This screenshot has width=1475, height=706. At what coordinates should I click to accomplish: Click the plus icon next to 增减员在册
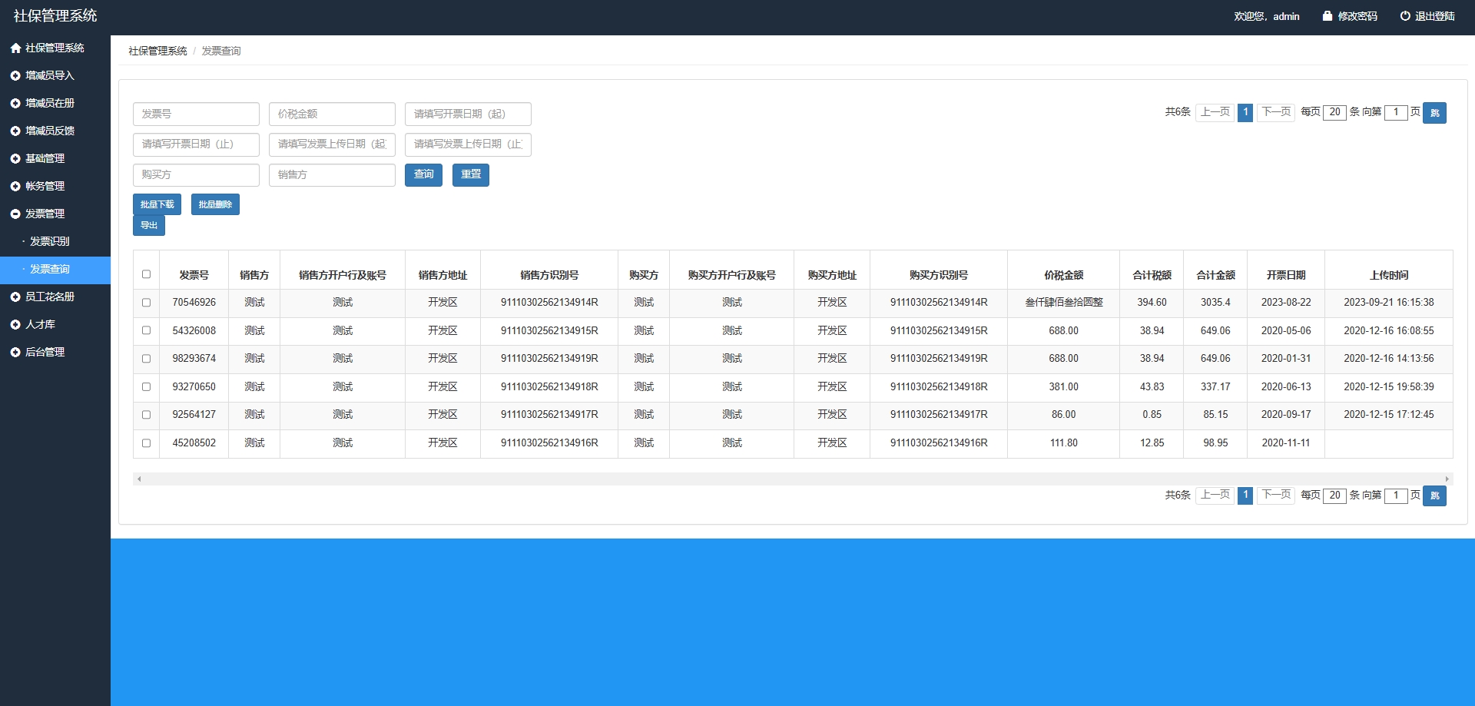pos(15,103)
